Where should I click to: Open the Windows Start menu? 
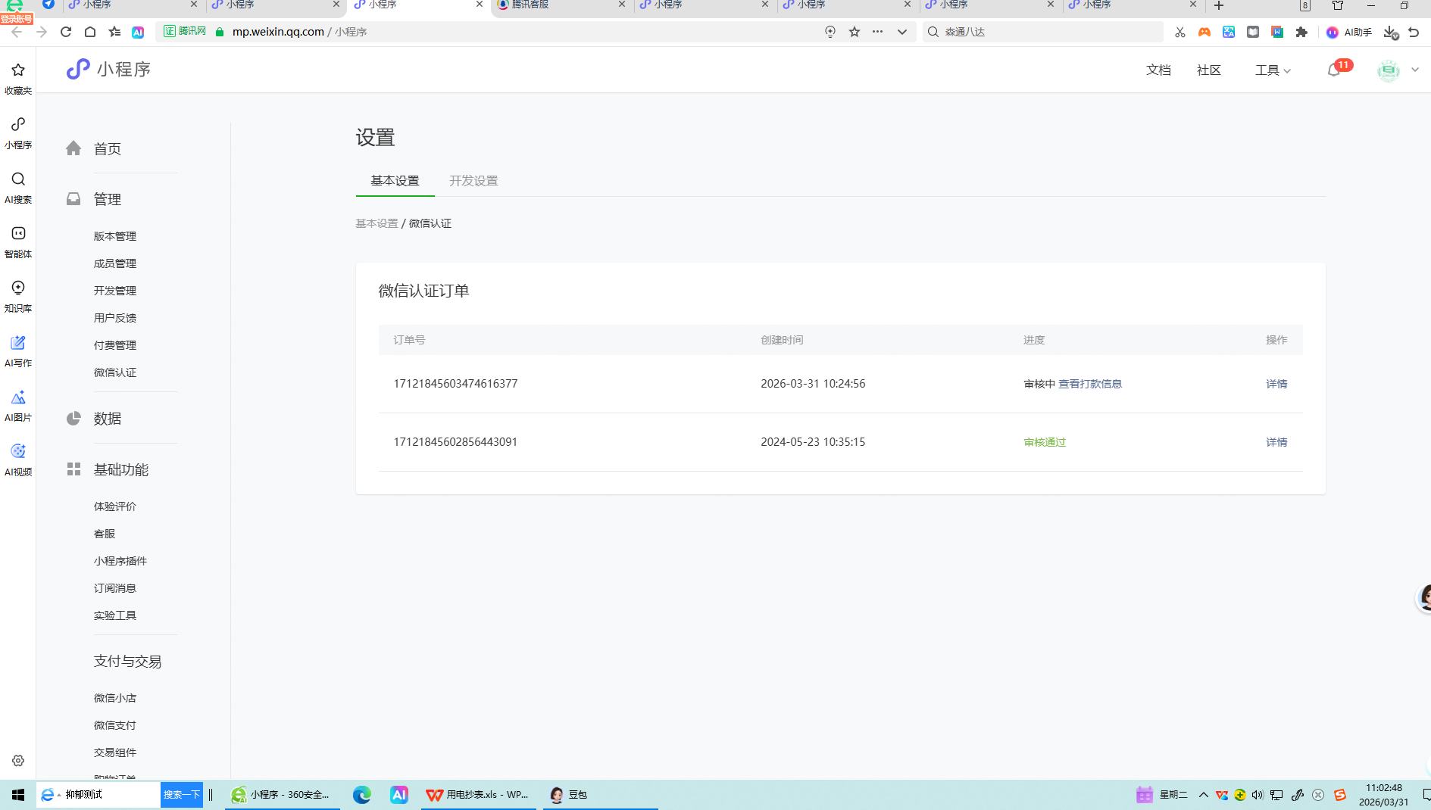tap(18, 795)
